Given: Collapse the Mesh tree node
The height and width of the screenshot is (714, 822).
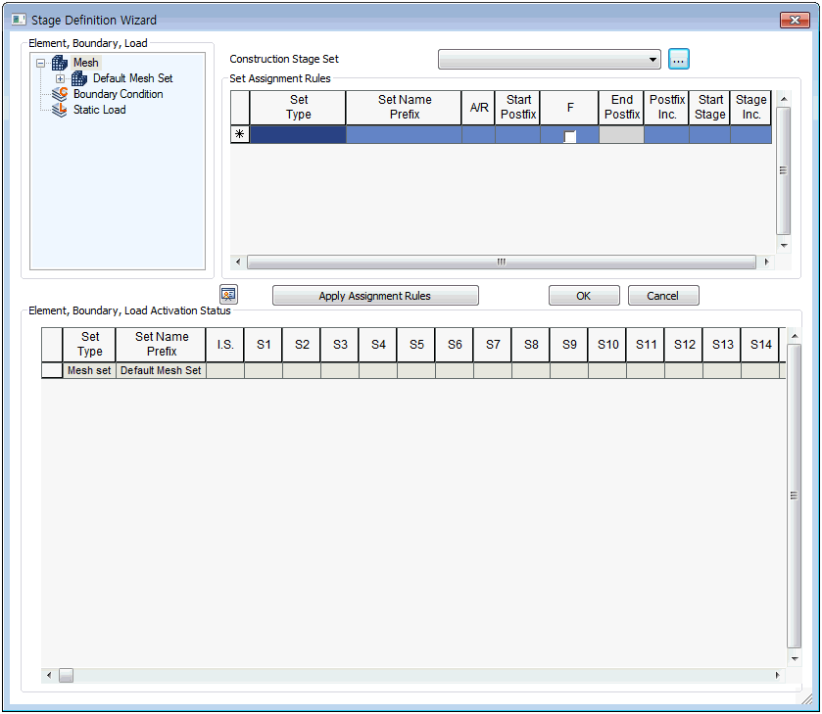Looking at the screenshot, I should coord(41,63).
